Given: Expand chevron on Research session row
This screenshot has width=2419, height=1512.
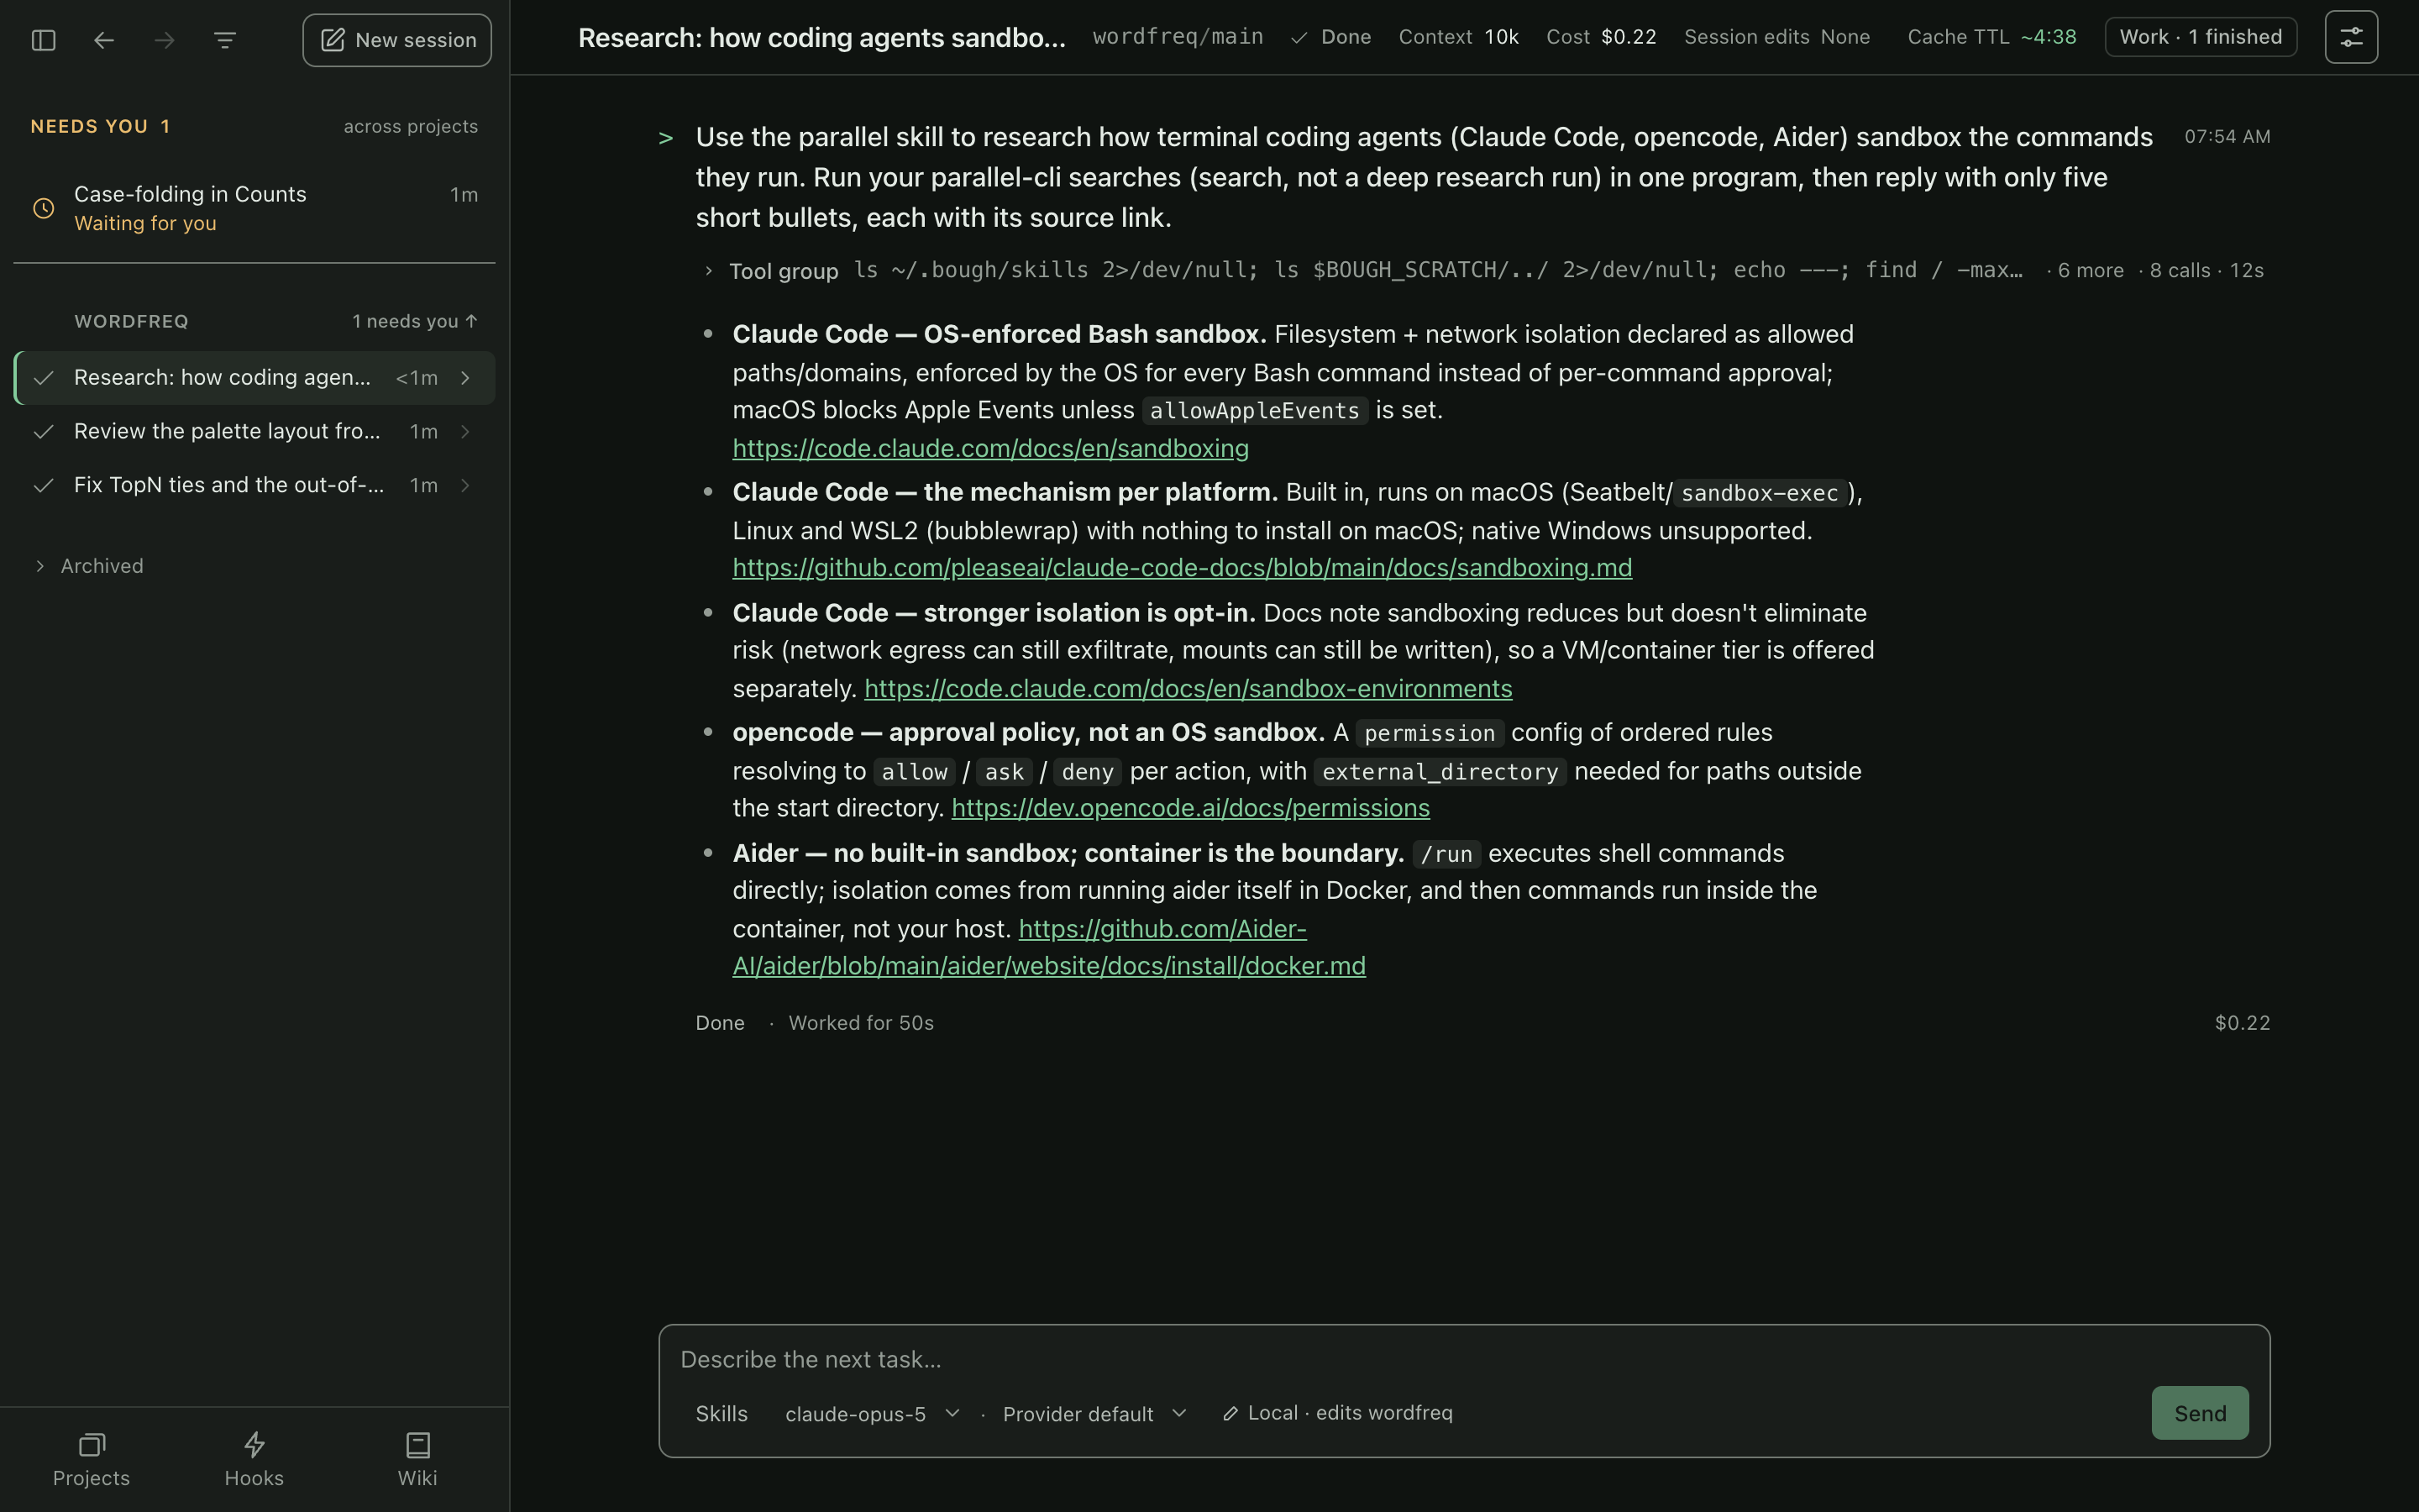Looking at the screenshot, I should [466, 378].
